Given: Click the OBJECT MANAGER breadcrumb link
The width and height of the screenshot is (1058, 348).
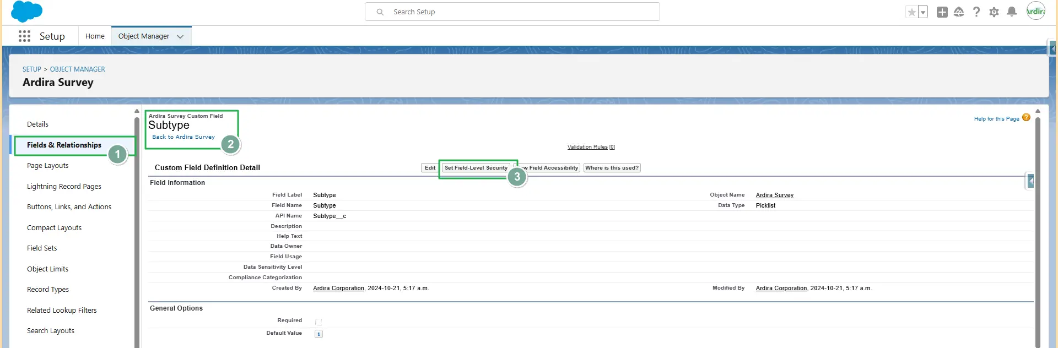Looking at the screenshot, I should pos(77,69).
